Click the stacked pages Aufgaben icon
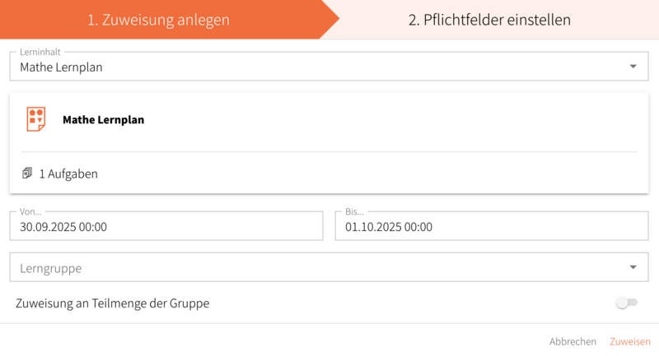The width and height of the screenshot is (659, 356). (27, 173)
